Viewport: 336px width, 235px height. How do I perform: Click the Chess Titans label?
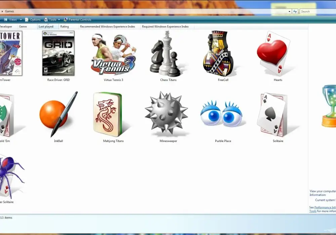point(168,80)
